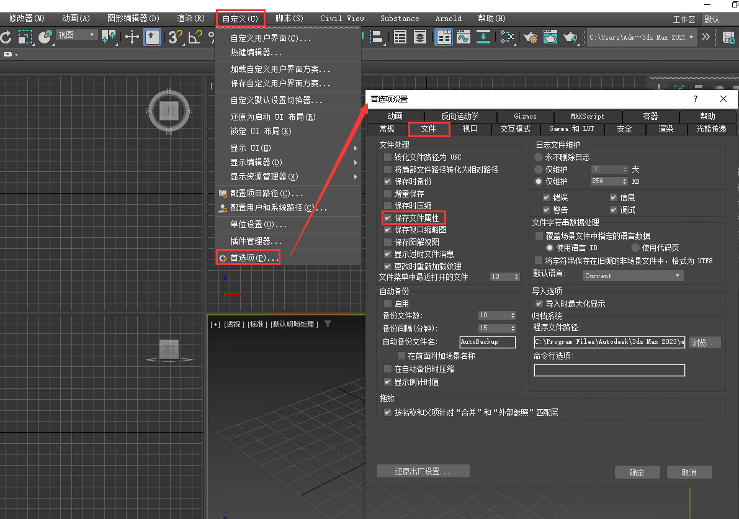The image size is (739, 519).
Task: Select the 永不删除日志 radio button
Action: [539, 157]
